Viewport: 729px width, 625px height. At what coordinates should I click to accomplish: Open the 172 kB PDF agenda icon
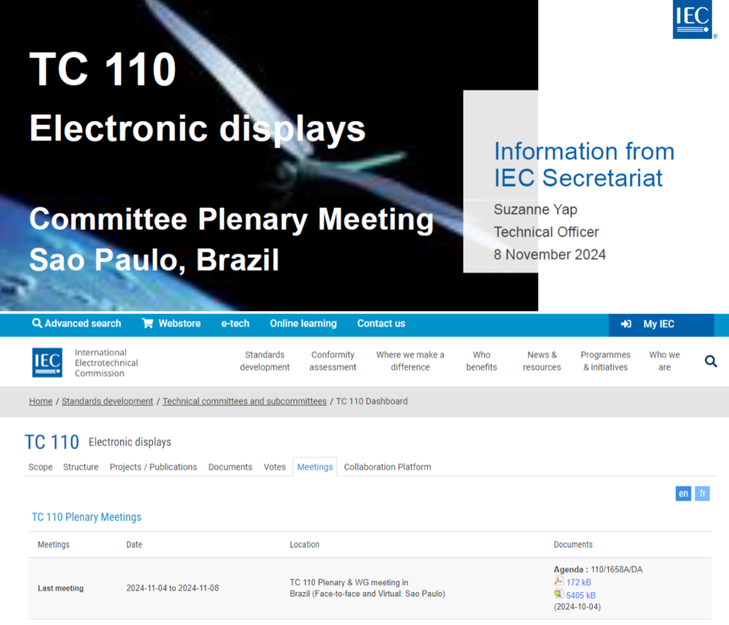point(559,581)
